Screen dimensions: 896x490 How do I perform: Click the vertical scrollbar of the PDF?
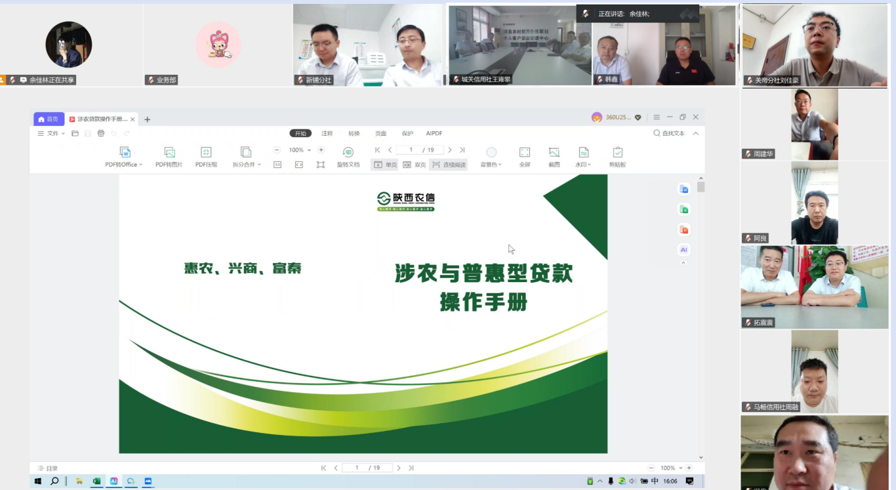click(701, 187)
